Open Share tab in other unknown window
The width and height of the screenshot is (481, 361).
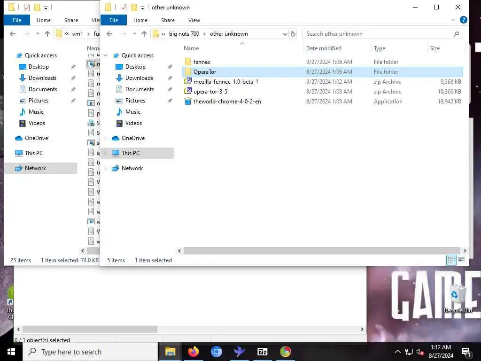(x=168, y=20)
